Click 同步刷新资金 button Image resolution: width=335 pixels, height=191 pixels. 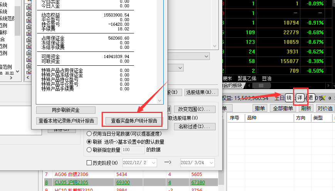pyautogui.click(x=66, y=110)
